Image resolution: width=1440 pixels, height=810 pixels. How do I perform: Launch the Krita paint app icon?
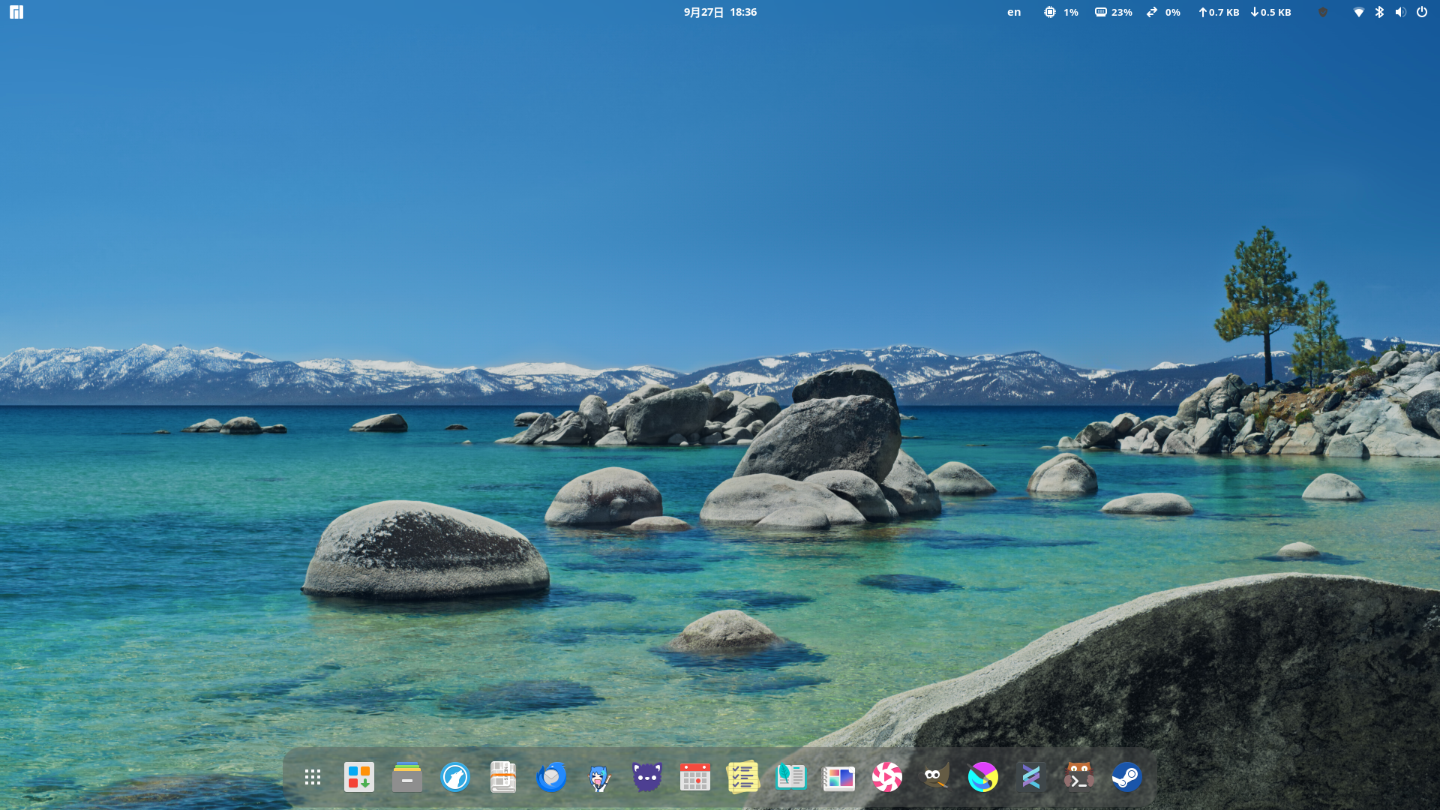coord(982,777)
